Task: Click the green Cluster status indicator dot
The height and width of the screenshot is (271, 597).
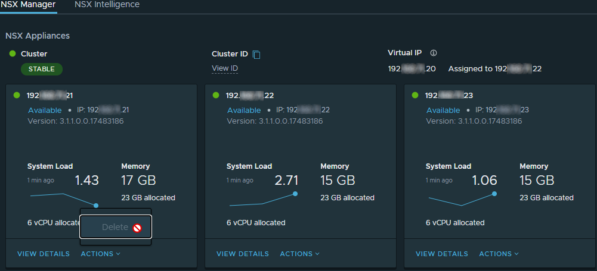Action: click(x=13, y=54)
